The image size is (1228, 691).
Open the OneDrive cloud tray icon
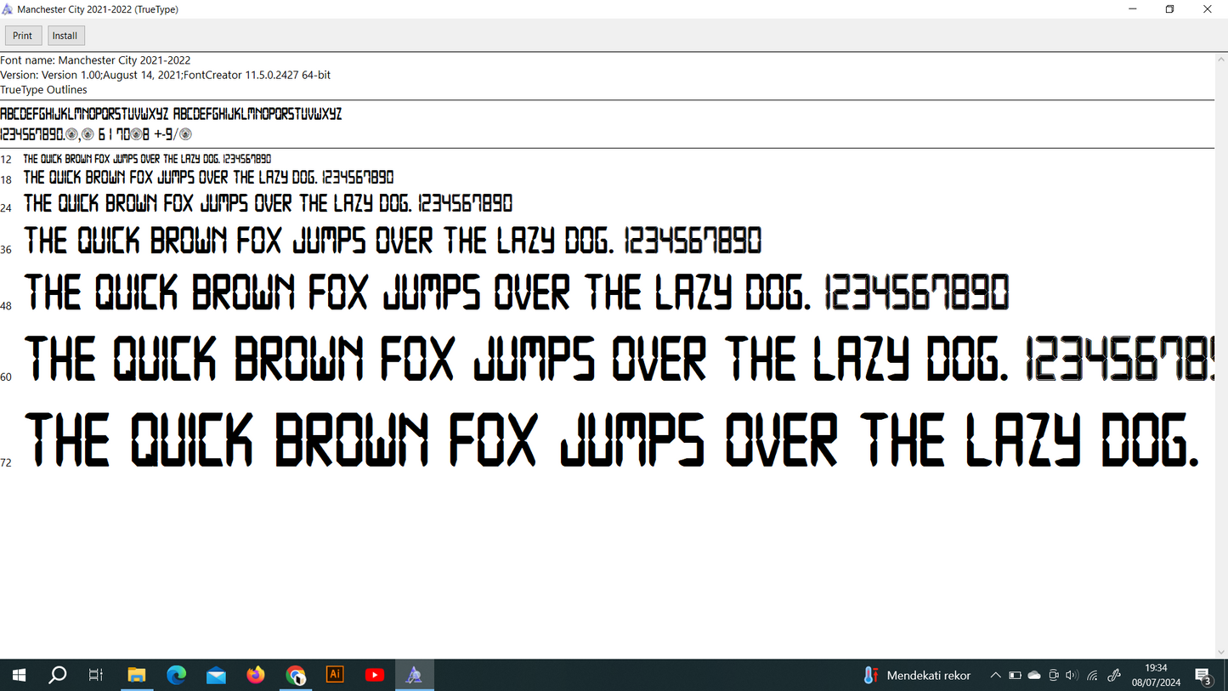(1034, 676)
